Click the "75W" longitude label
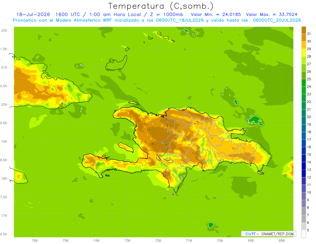This screenshot has height=244, width=316. [x=66, y=240]
